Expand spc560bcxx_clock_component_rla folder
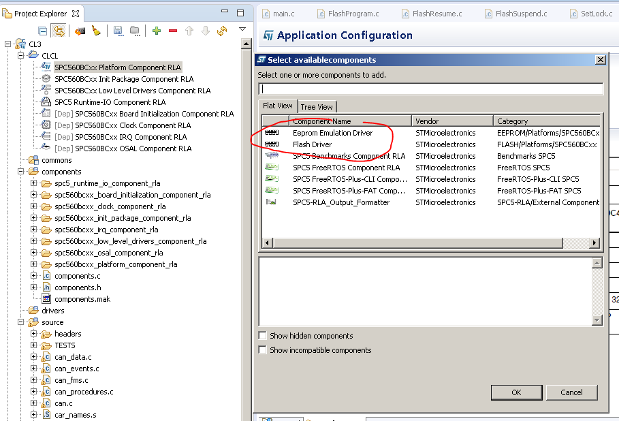 click(x=33, y=206)
